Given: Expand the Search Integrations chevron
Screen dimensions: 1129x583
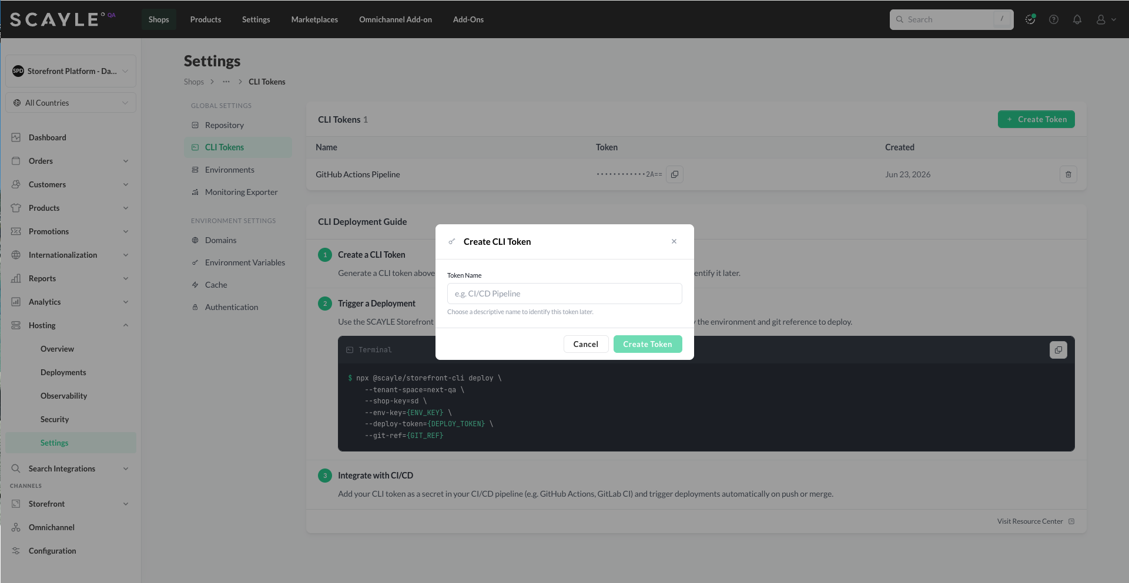Looking at the screenshot, I should click(126, 469).
